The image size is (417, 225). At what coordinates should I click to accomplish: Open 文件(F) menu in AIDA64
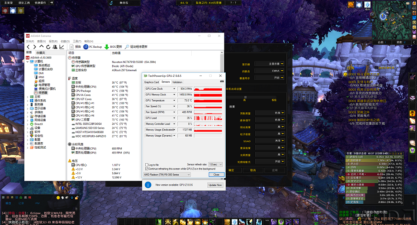click(x=30, y=41)
